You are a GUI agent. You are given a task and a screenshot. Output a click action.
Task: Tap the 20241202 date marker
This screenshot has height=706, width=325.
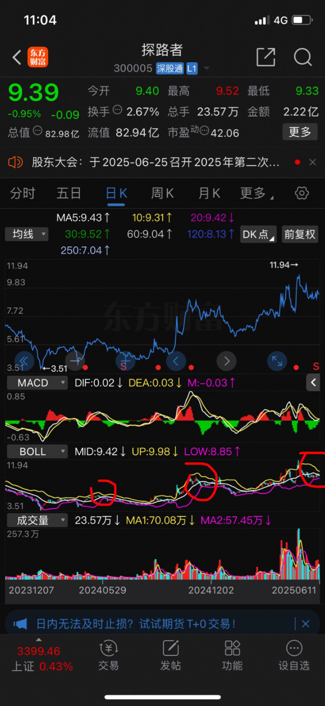[x=211, y=590]
